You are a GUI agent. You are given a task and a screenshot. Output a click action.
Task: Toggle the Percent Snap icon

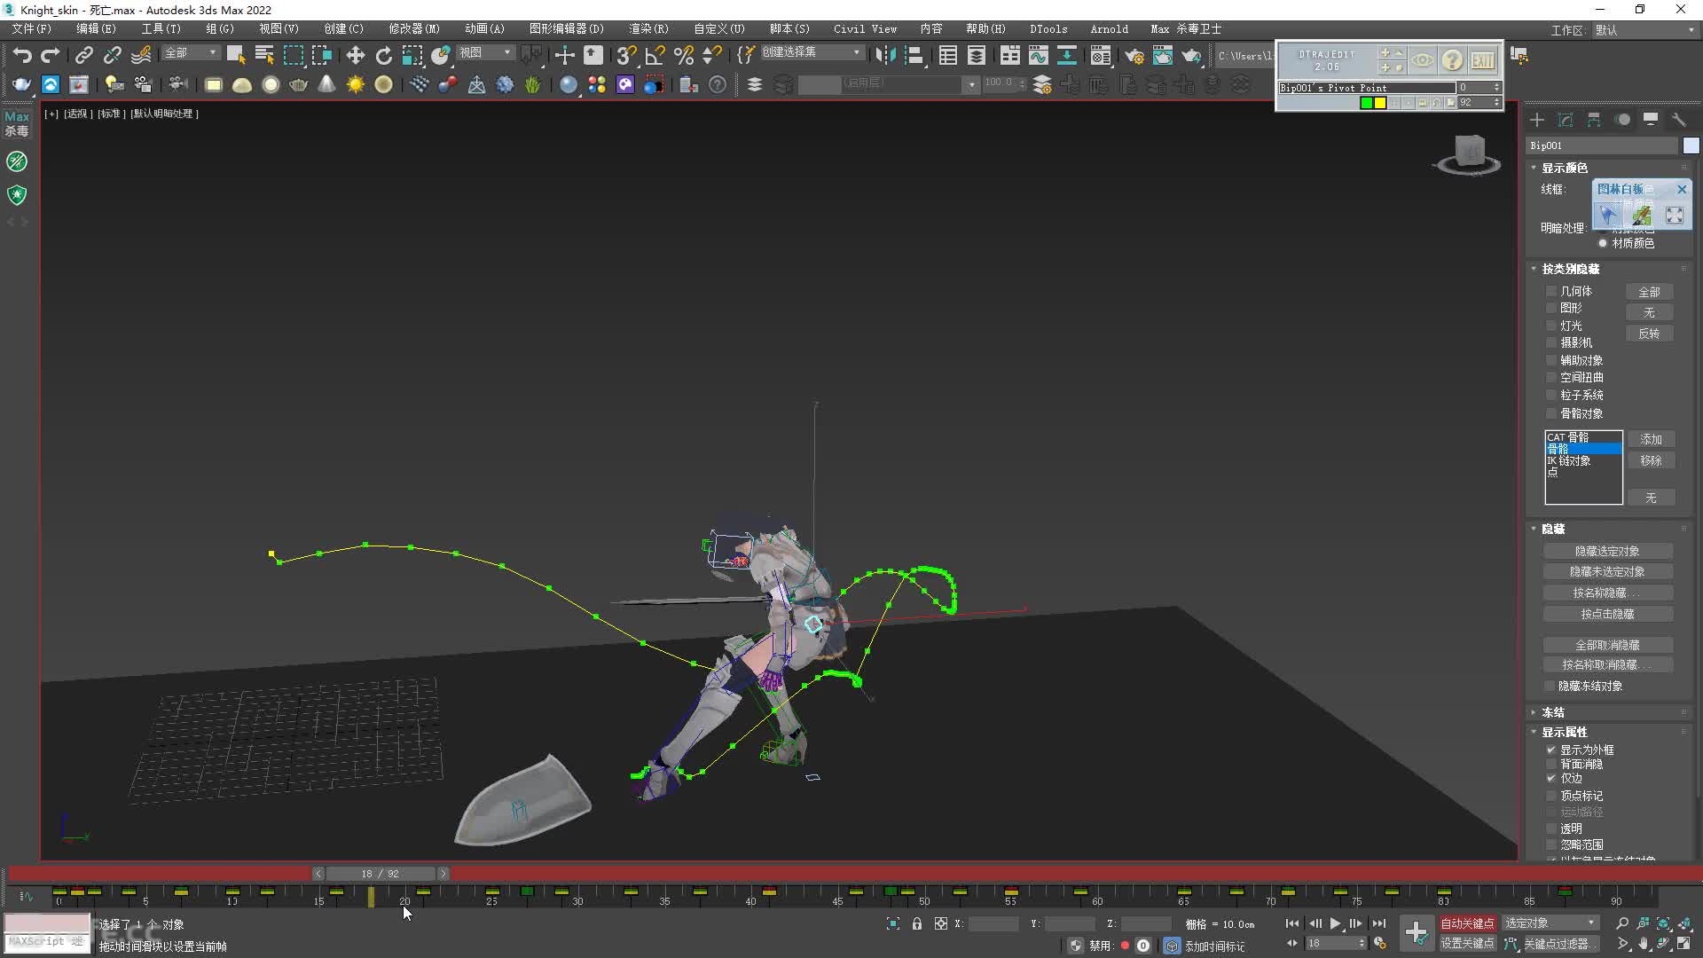pyautogui.click(x=684, y=55)
